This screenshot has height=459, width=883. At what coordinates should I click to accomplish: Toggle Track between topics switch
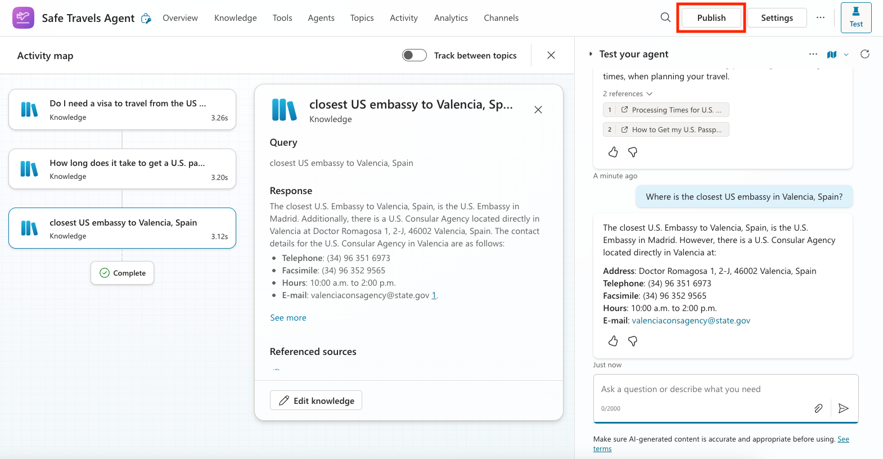point(415,55)
